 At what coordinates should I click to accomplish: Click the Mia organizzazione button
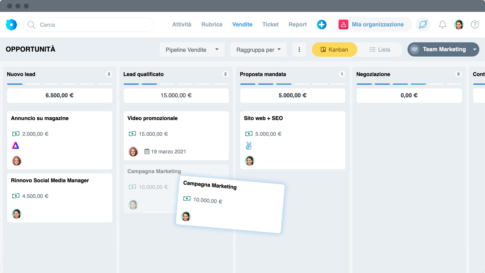[x=374, y=25]
